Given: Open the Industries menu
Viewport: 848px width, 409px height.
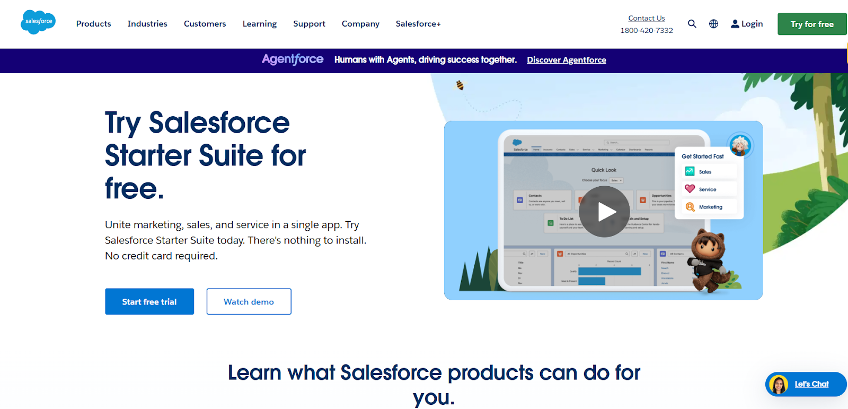Looking at the screenshot, I should click(147, 24).
